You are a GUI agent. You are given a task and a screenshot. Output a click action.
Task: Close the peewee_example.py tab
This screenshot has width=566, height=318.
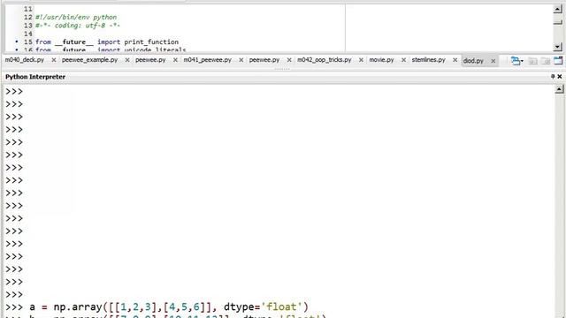point(127,60)
